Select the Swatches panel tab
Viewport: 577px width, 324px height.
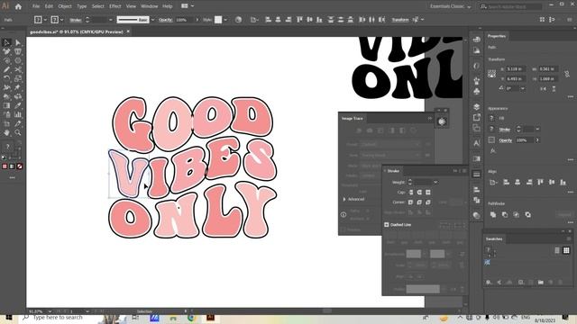tap(494, 238)
